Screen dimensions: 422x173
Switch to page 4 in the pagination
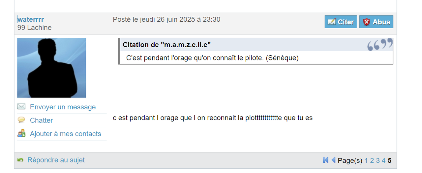coord(383,161)
